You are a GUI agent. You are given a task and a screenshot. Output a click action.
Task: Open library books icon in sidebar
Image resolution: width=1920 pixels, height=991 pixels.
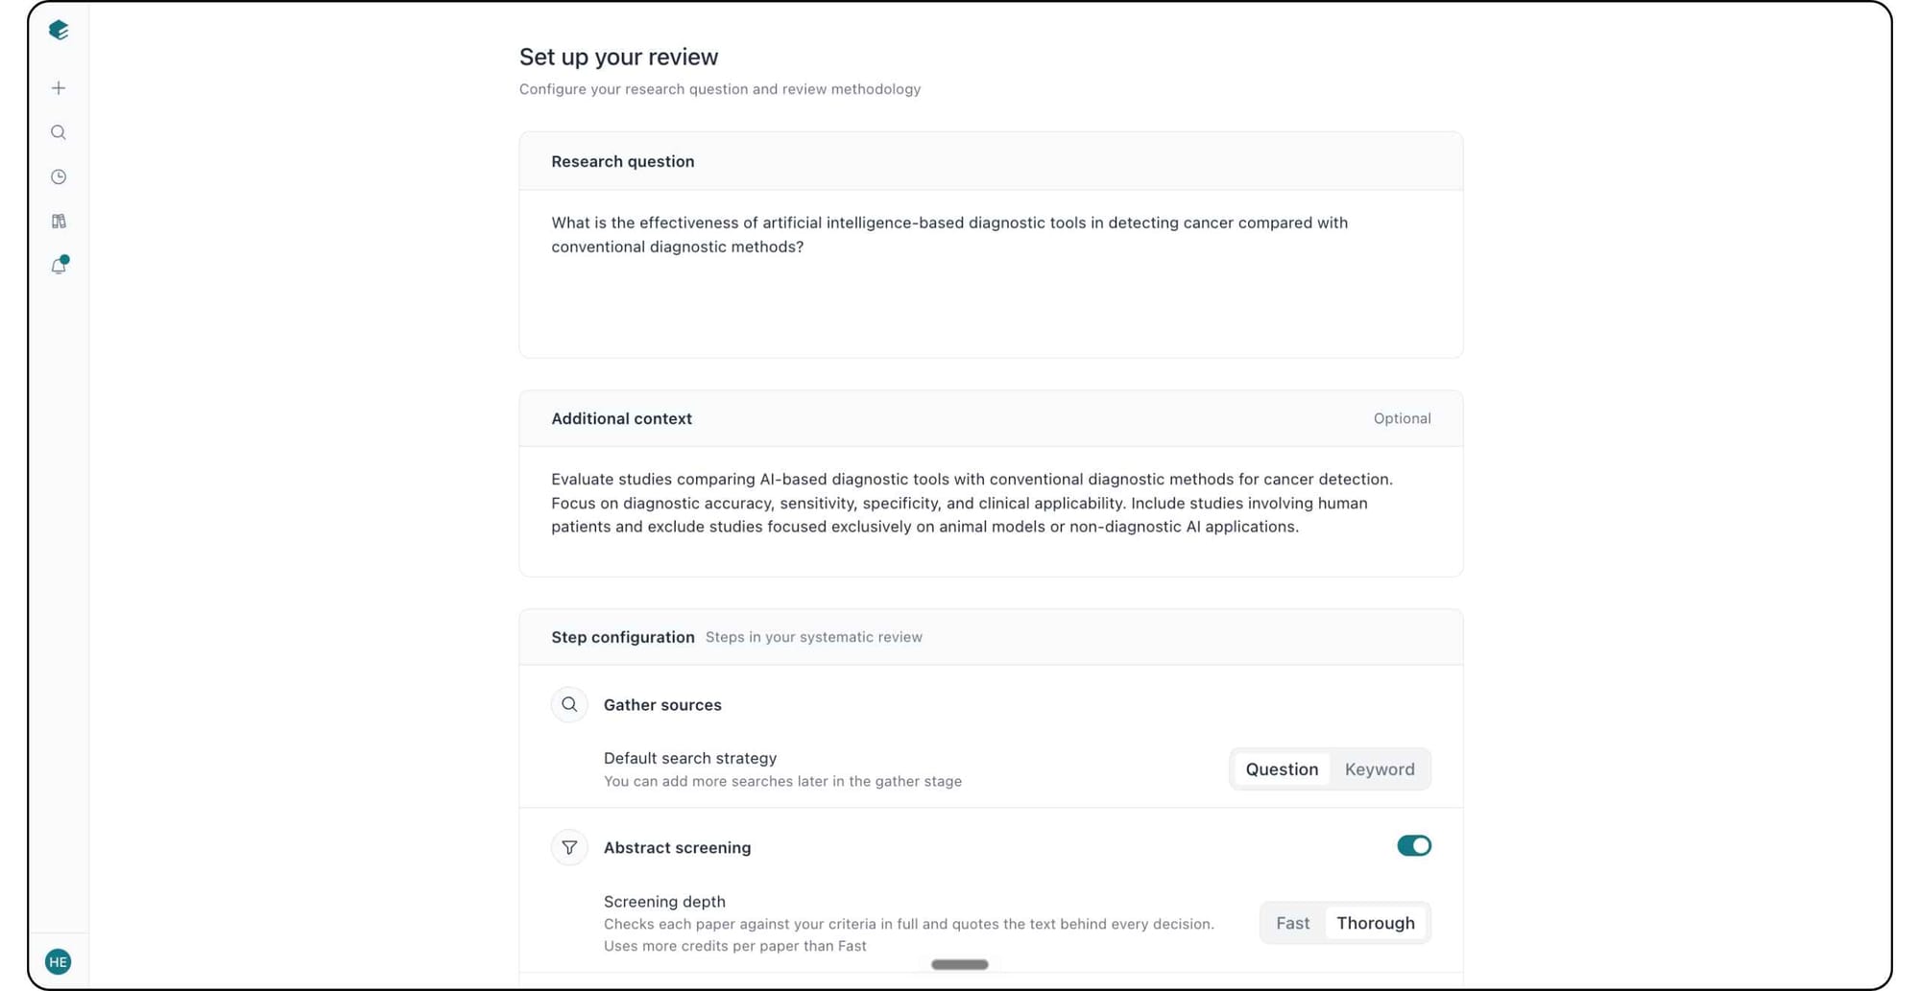pyautogui.click(x=59, y=222)
